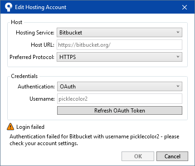Click the Authentication label
The height and width of the screenshot is (166, 195).
coord(36,87)
